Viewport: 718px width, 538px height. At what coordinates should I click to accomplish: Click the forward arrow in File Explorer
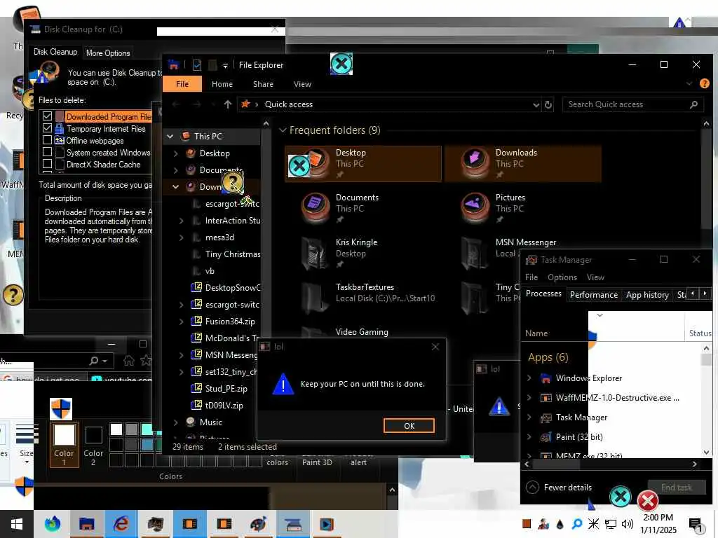197,104
